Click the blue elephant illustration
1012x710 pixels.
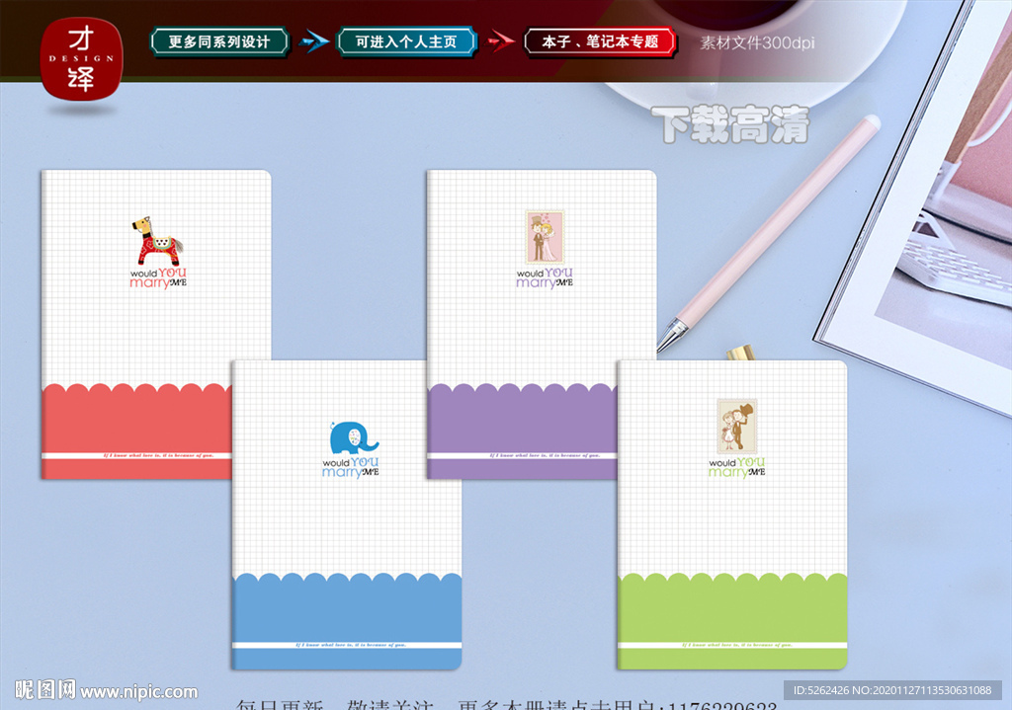coord(353,438)
